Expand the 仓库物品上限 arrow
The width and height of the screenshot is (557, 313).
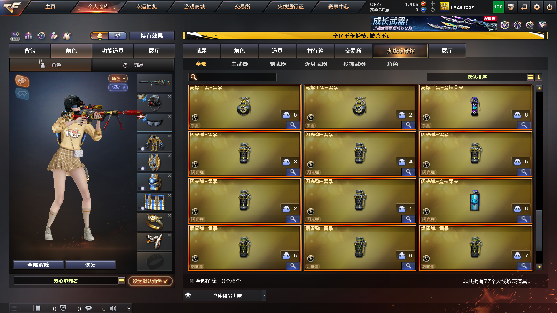264,295
